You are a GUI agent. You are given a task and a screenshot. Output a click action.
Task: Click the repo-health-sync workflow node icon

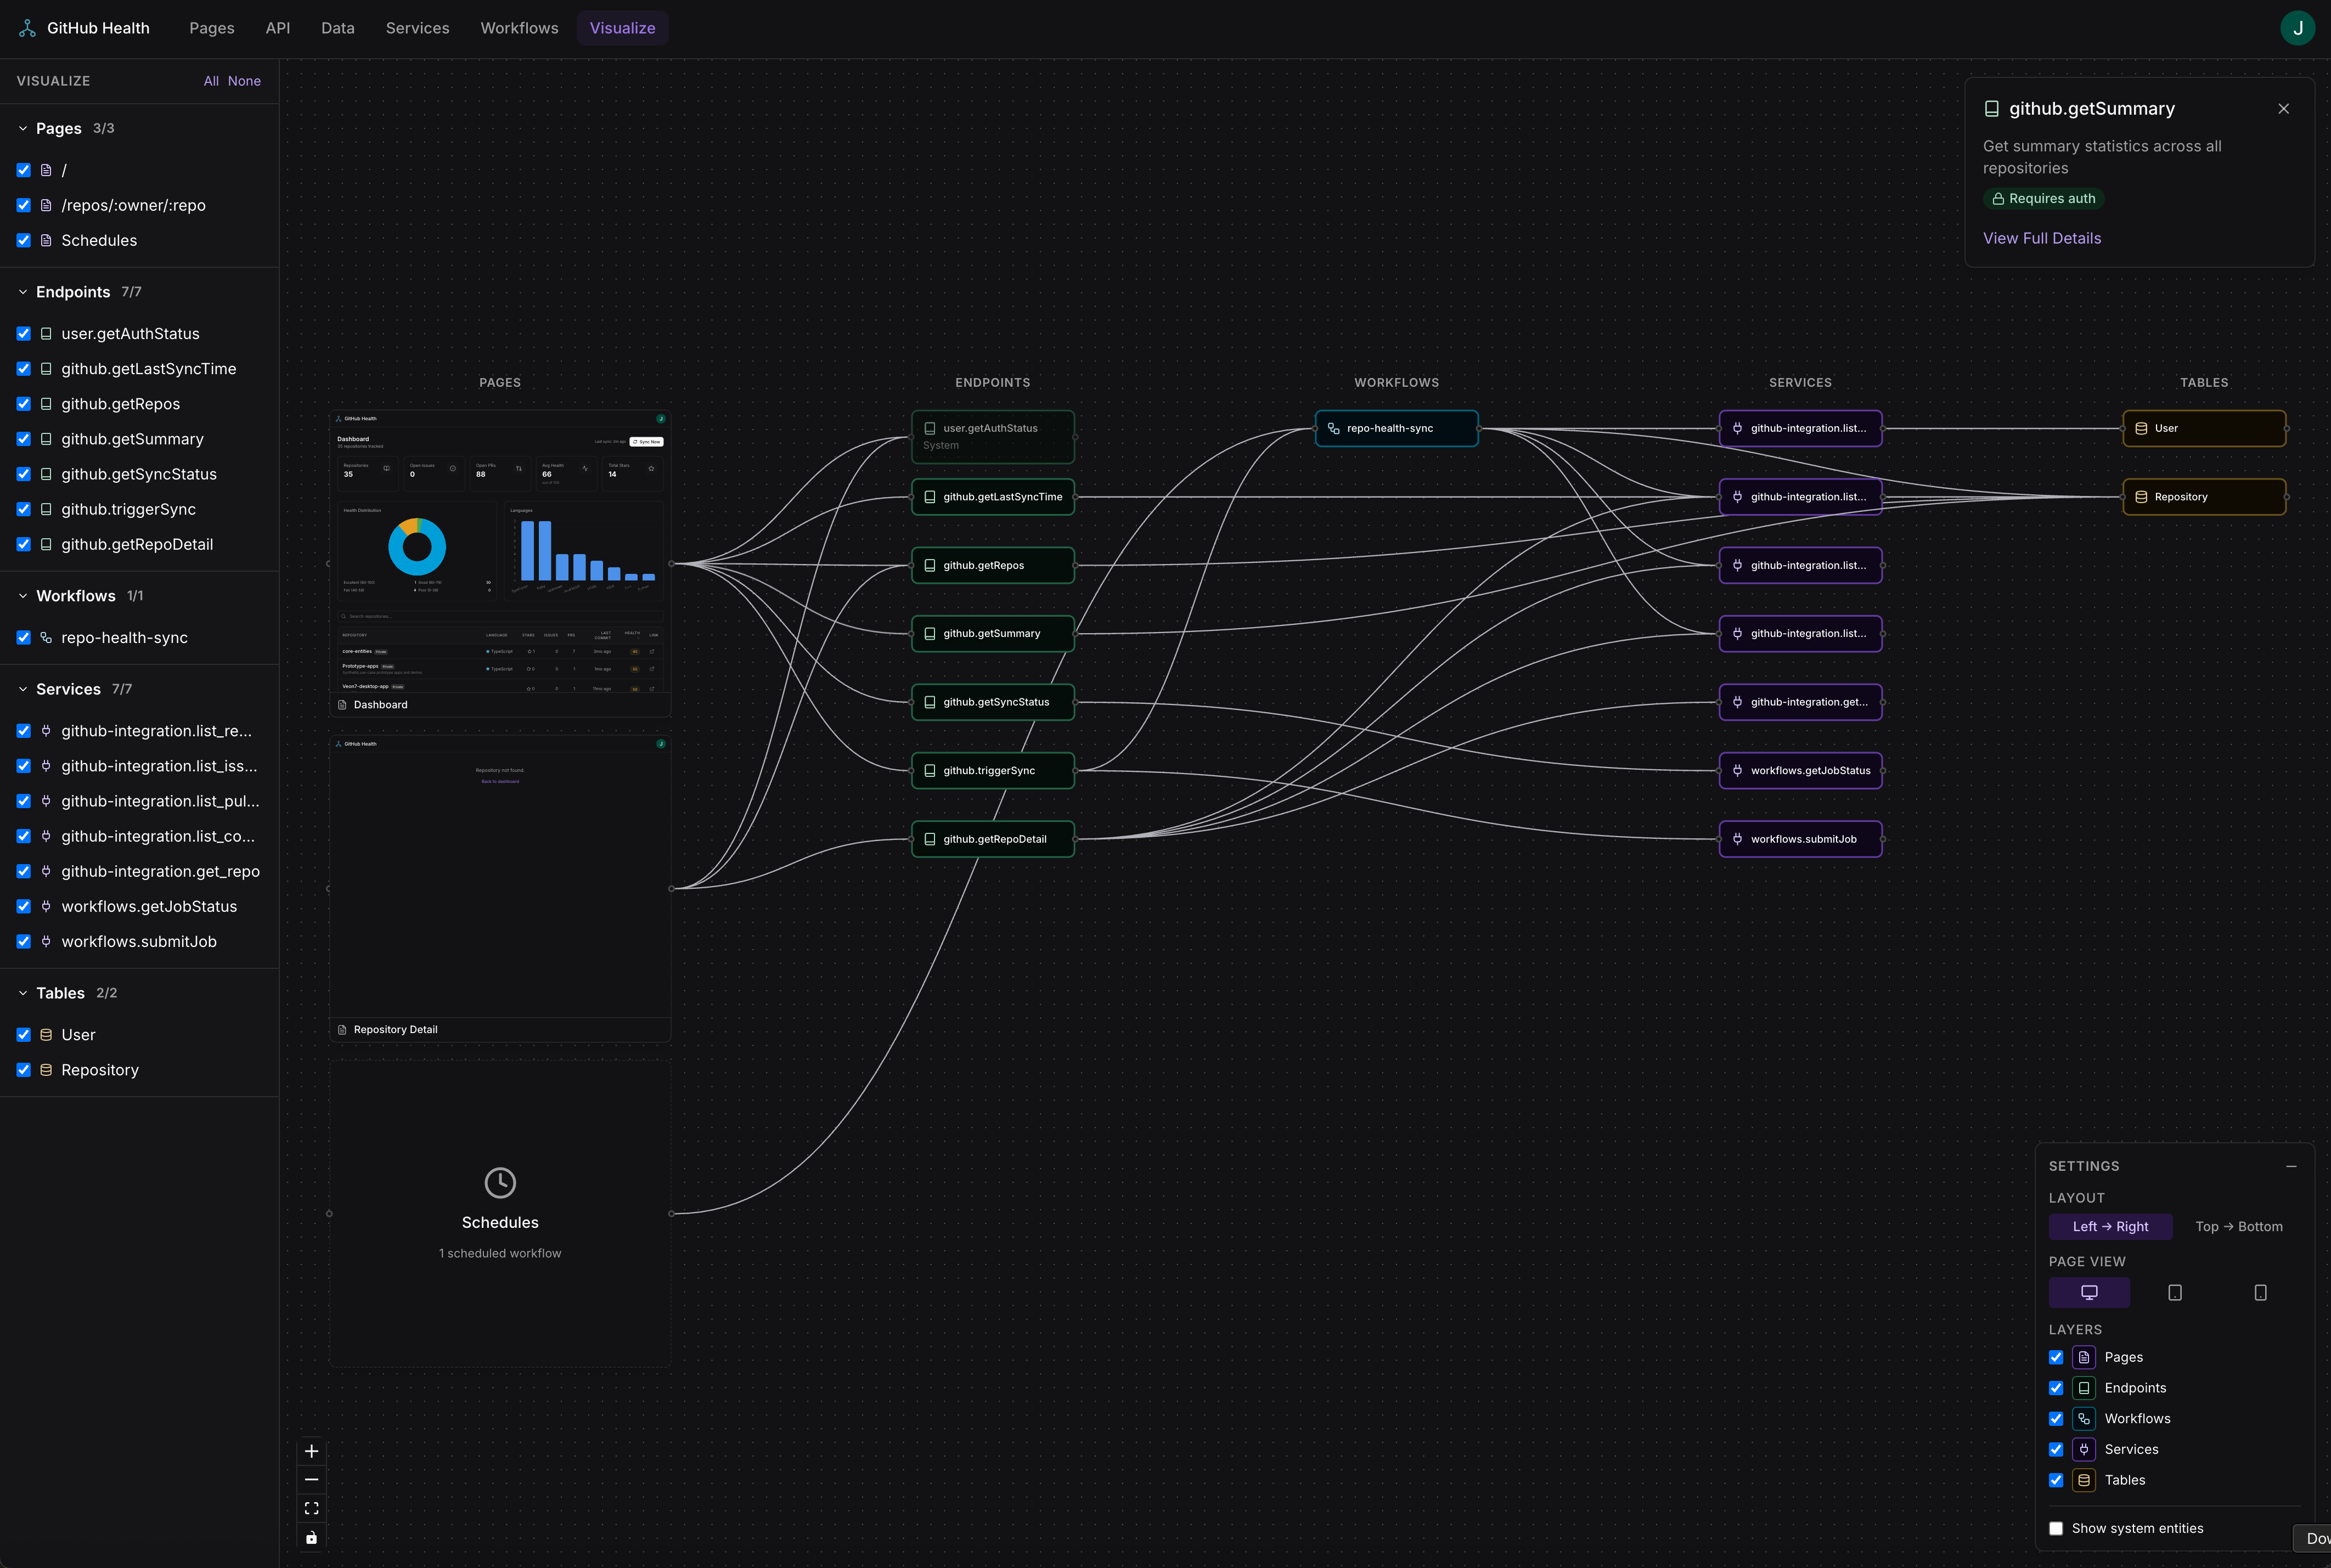[x=1334, y=429]
